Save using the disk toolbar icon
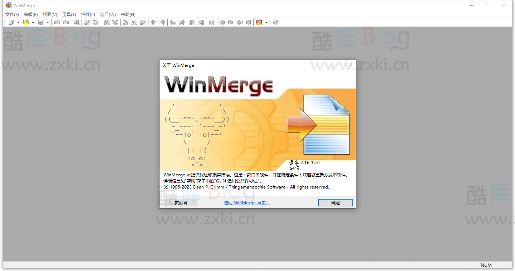 tap(41, 22)
